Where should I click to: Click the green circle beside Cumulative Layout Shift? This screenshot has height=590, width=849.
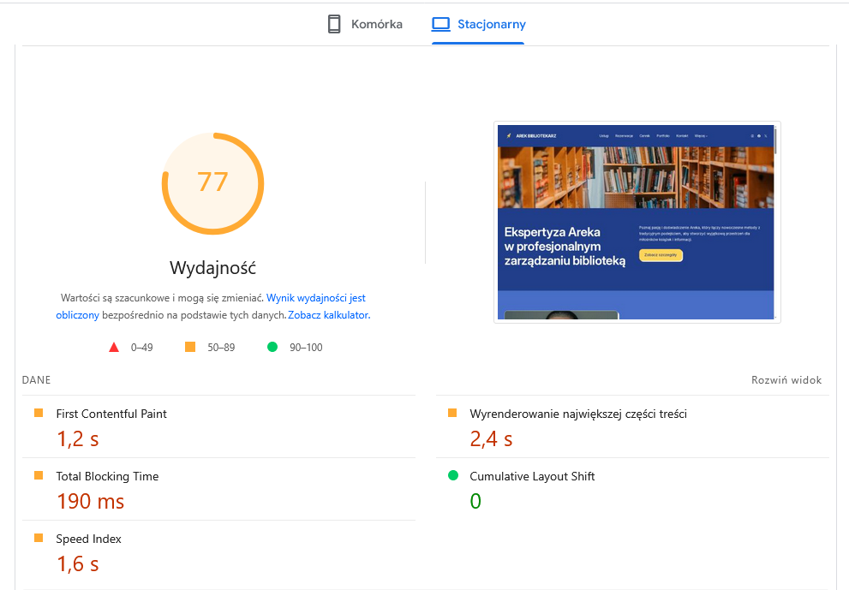pyautogui.click(x=452, y=476)
